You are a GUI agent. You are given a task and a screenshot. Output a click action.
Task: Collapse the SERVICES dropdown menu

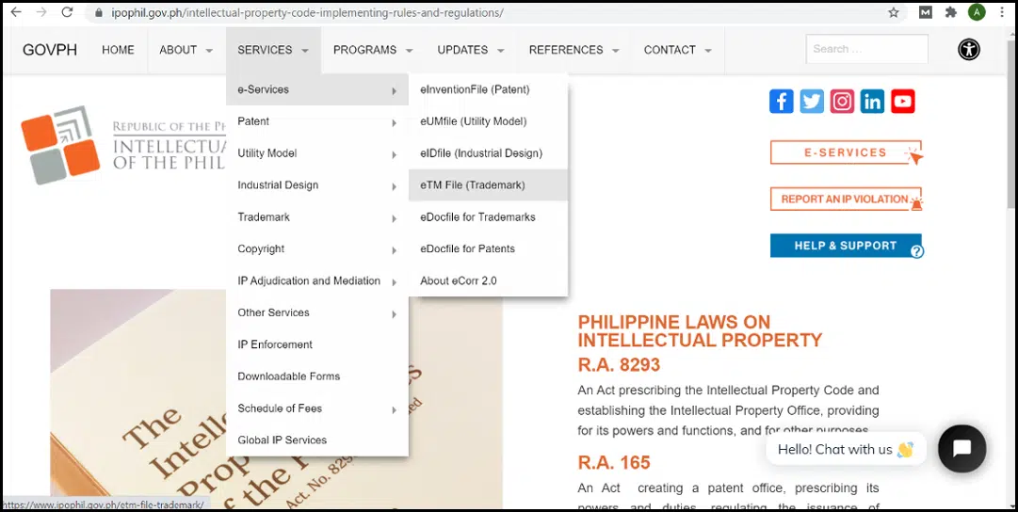coord(273,50)
